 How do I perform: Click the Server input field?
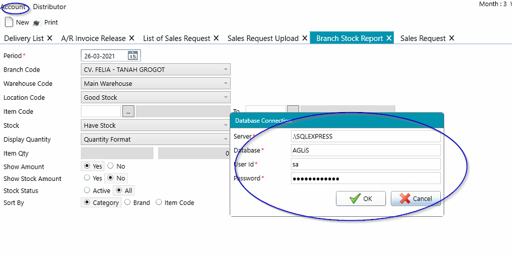pyautogui.click(x=365, y=136)
